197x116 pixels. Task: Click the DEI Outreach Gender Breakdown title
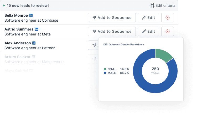pos(124,45)
